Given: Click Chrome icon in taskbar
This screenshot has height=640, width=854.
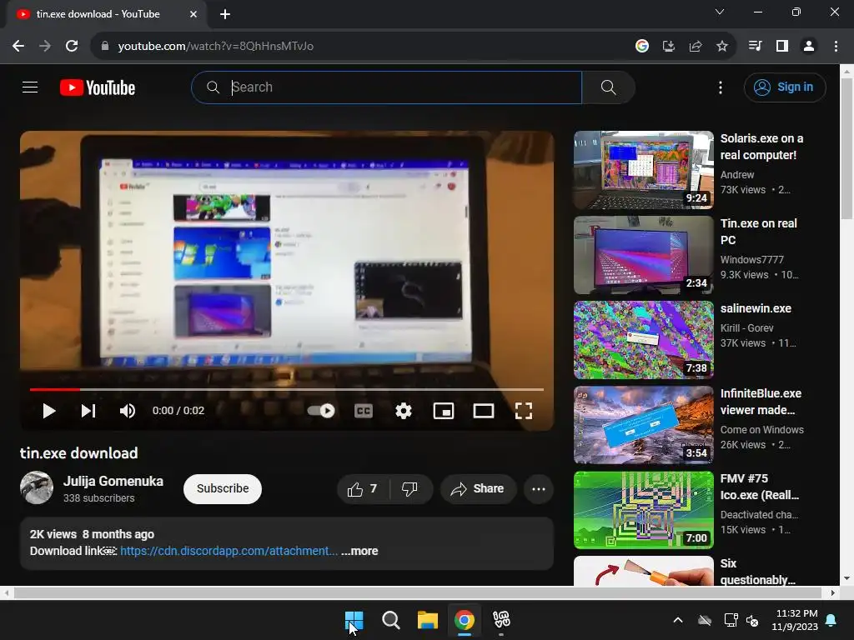Looking at the screenshot, I should click(x=465, y=620).
